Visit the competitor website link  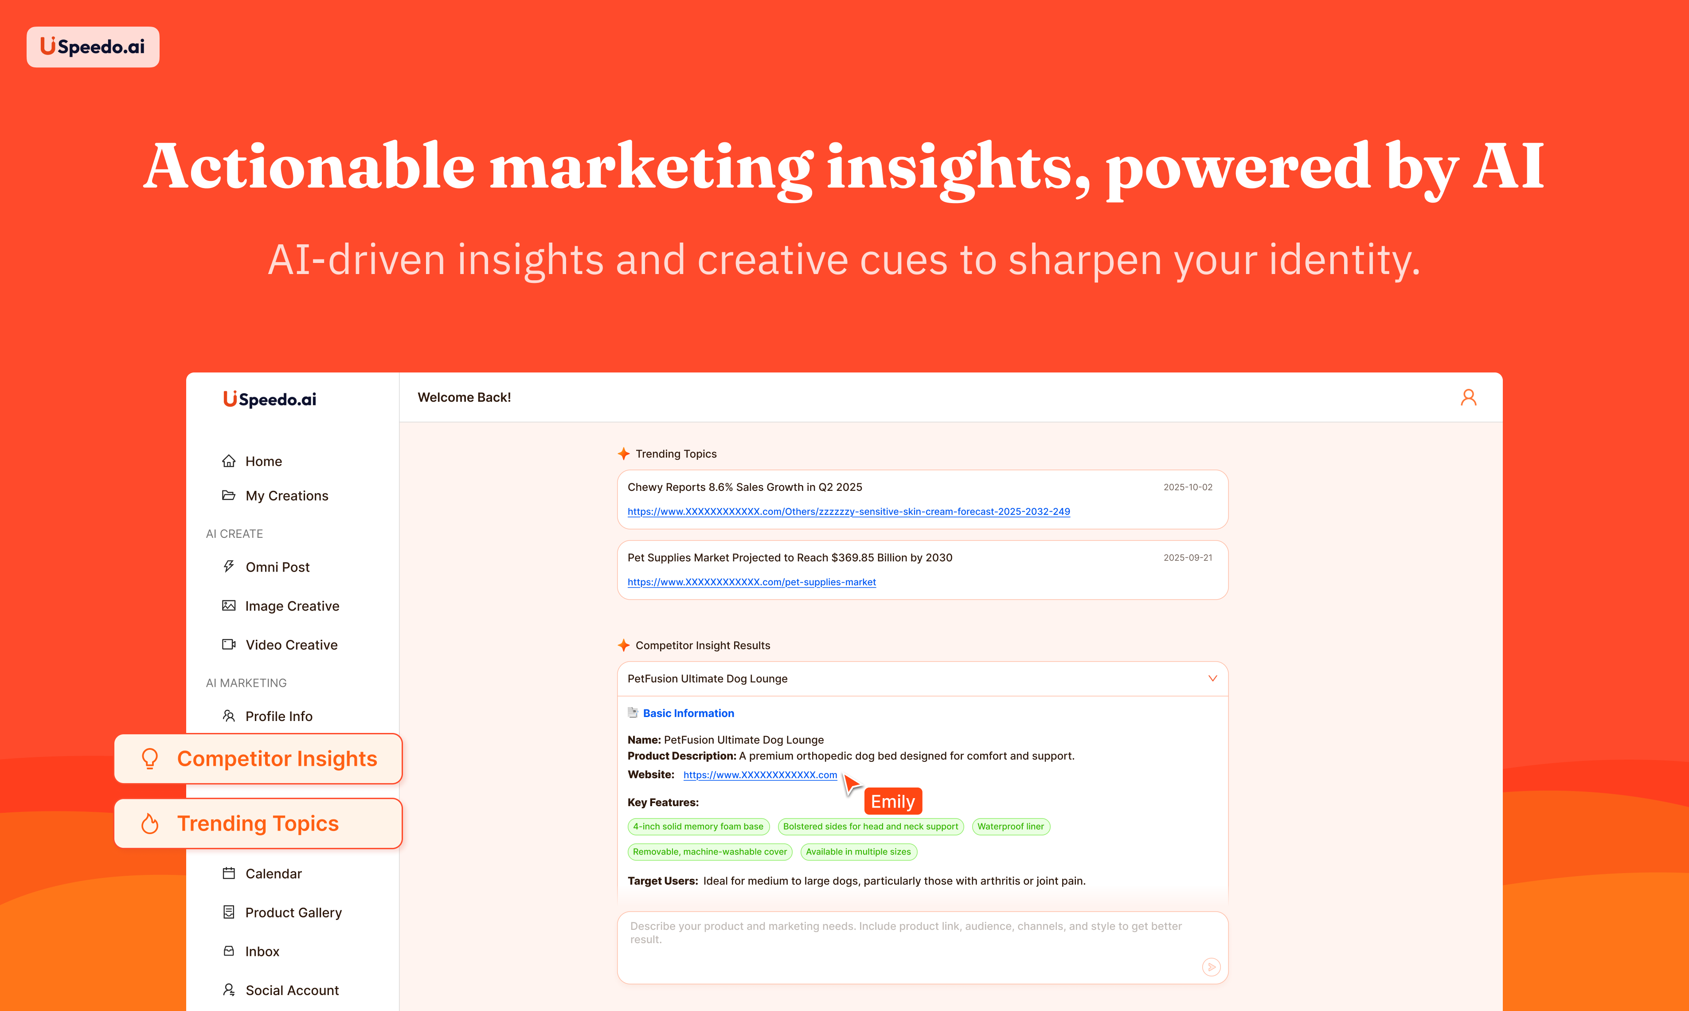759,775
